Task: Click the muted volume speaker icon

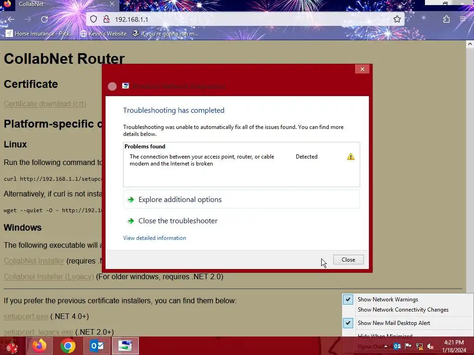Action: point(430,346)
